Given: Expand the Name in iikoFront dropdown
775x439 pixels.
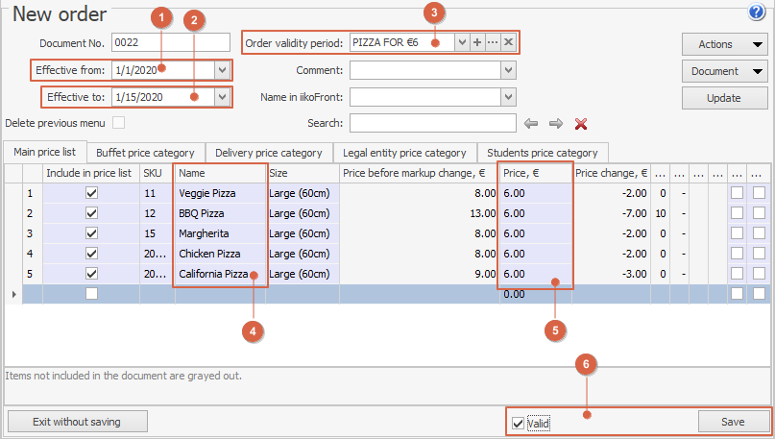Looking at the screenshot, I should point(508,97).
